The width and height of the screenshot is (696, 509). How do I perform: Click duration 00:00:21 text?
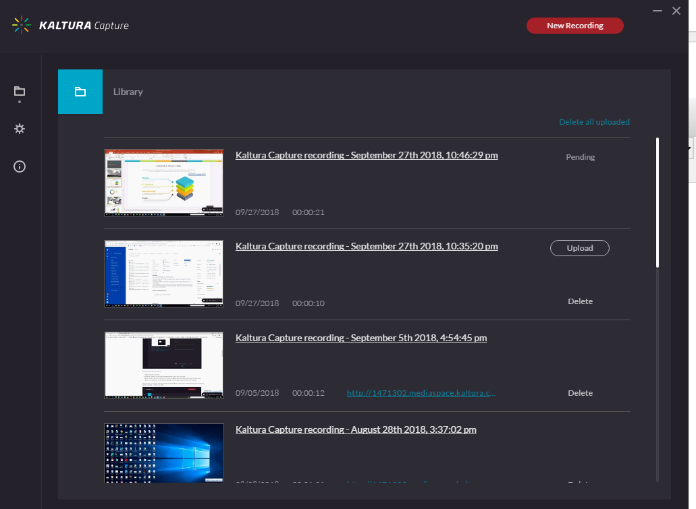(x=308, y=212)
